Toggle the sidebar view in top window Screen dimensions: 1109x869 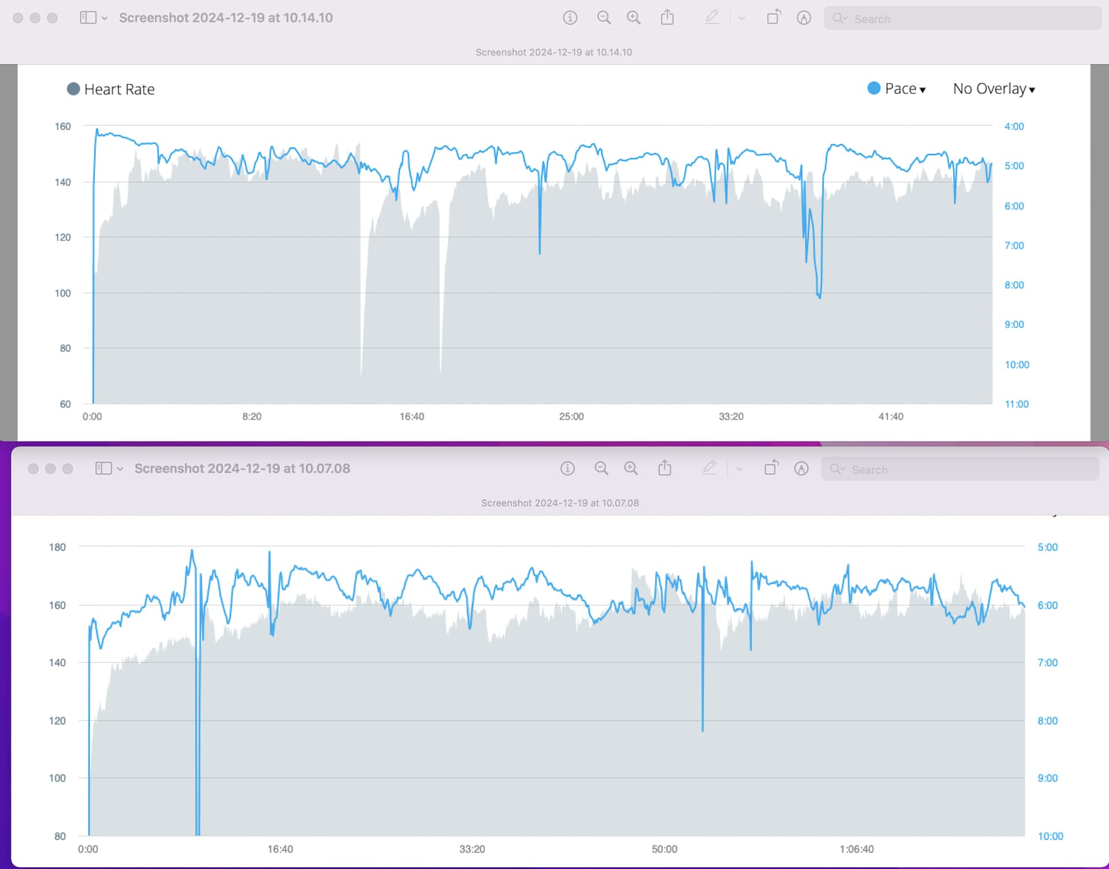click(x=88, y=18)
